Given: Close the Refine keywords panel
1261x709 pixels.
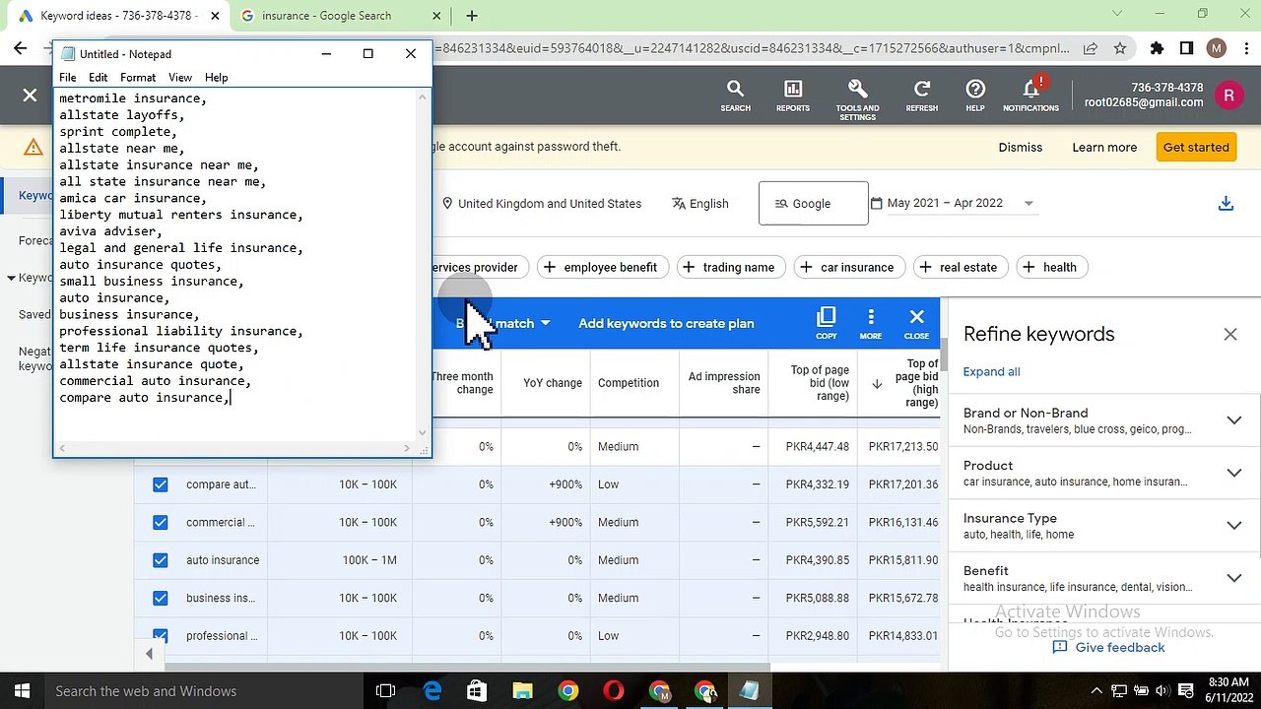Looking at the screenshot, I should pos(1230,334).
